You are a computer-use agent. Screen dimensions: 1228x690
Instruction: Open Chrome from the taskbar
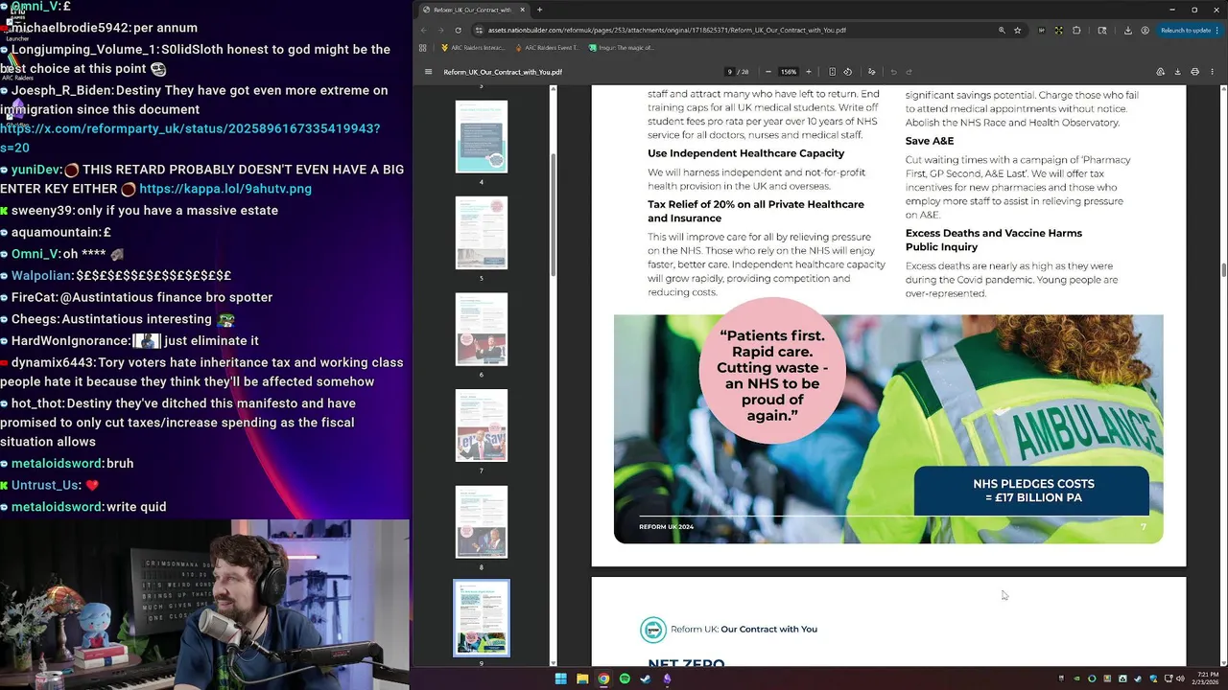pyautogui.click(x=603, y=678)
